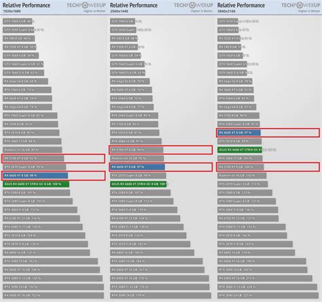This screenshot has width=322, height=302.
Task: Click the RX 5700 XT 92% bar in the 1920x1080 chart
Action: (33, 158)
